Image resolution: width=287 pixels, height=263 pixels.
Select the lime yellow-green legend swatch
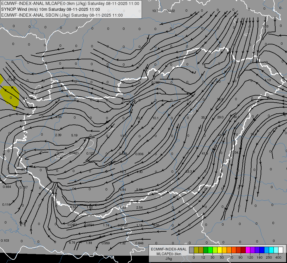(x=215, y=250)
